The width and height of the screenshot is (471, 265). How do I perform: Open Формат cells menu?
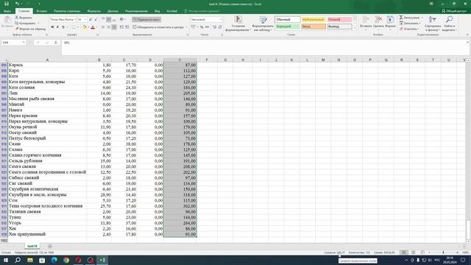[390, 24]
